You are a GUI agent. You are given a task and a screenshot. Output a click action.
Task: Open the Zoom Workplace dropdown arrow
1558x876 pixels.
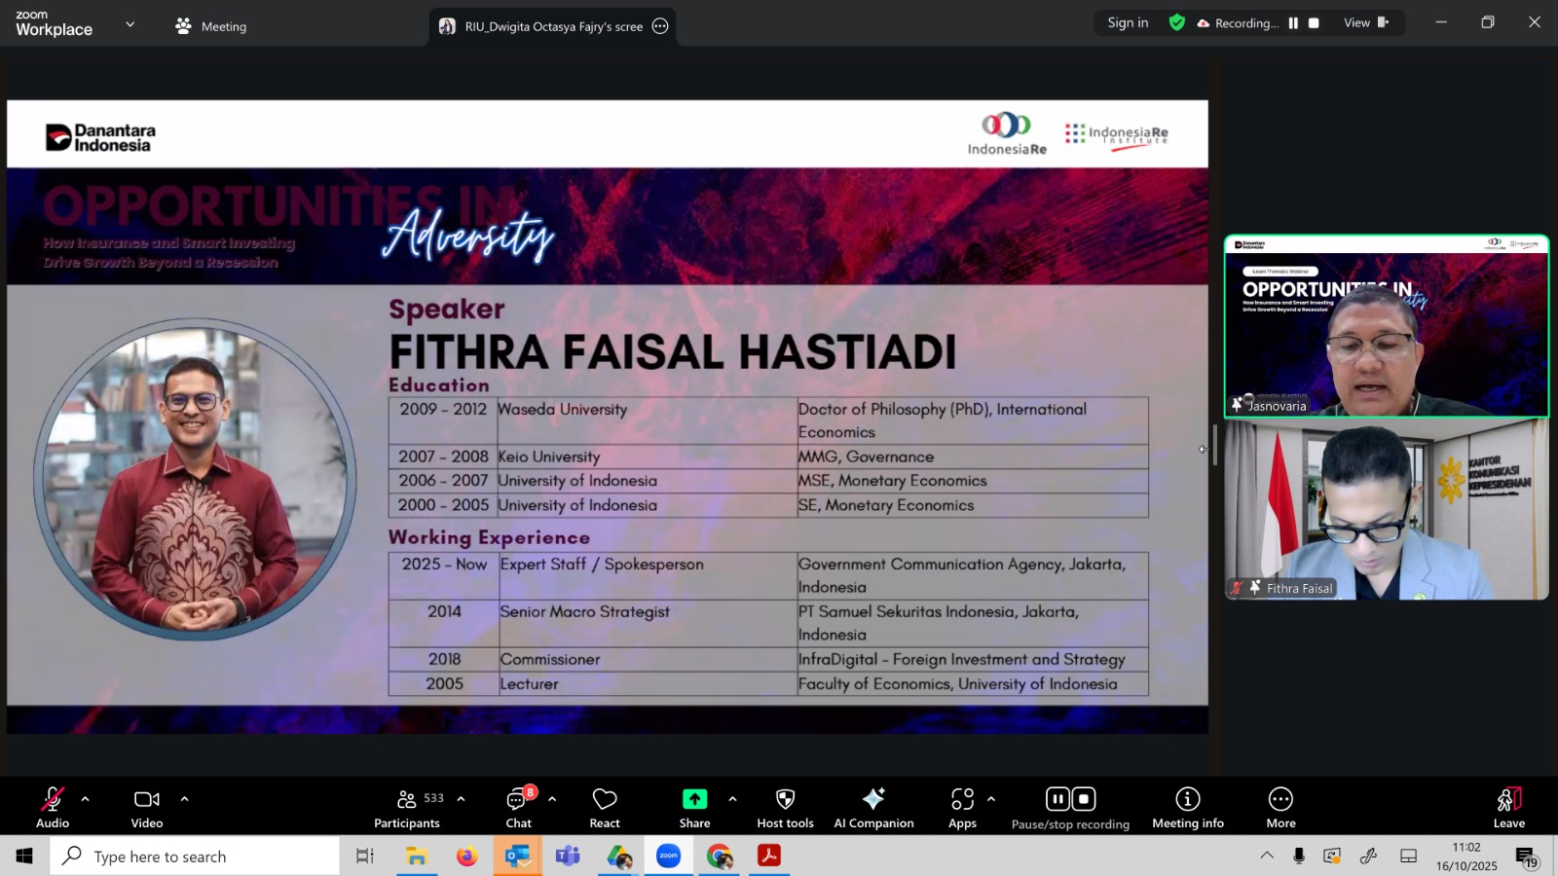point(130,24)
